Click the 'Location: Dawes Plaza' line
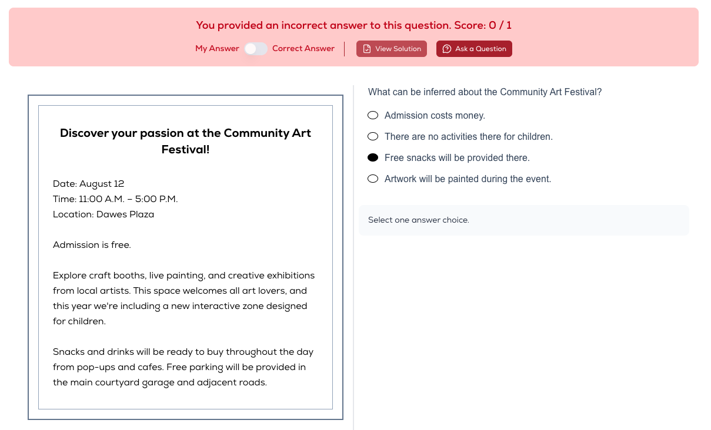The height and width of the screenshot is (430, 711). coord(104,214)
